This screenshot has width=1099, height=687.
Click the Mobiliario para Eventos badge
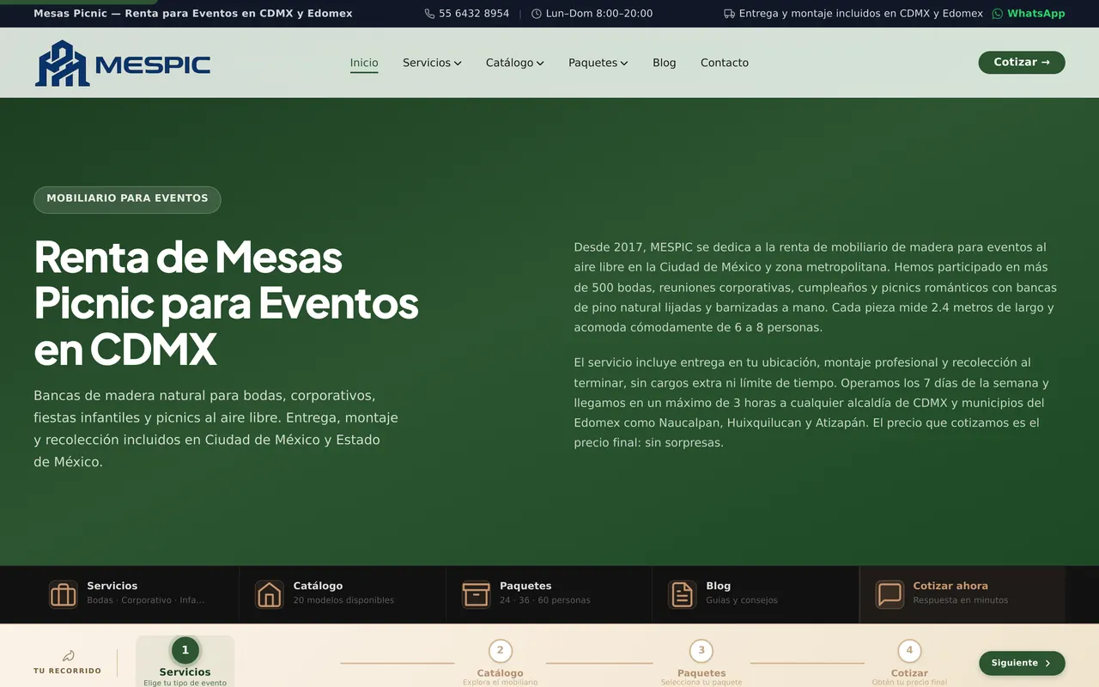(127, 199)
